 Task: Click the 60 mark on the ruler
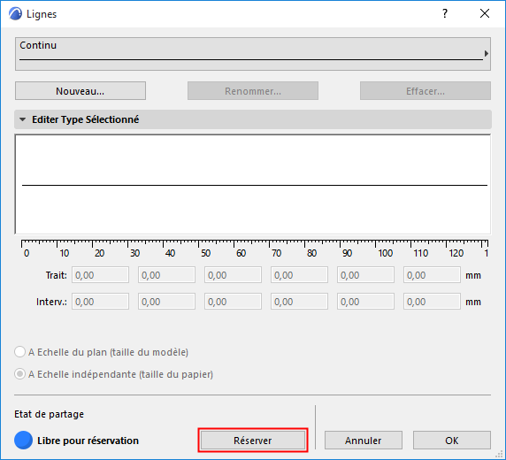pos(241,253)
